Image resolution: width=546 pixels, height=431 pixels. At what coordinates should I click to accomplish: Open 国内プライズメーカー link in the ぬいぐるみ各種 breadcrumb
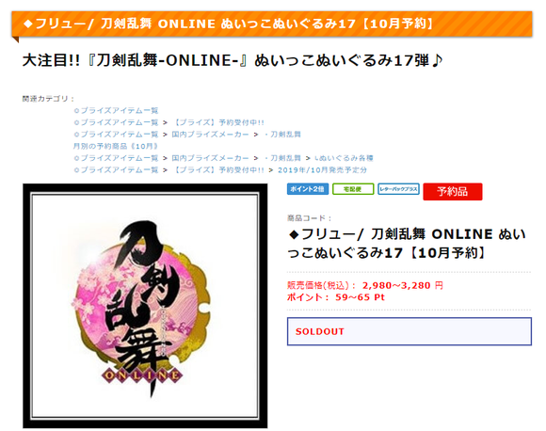210,158
